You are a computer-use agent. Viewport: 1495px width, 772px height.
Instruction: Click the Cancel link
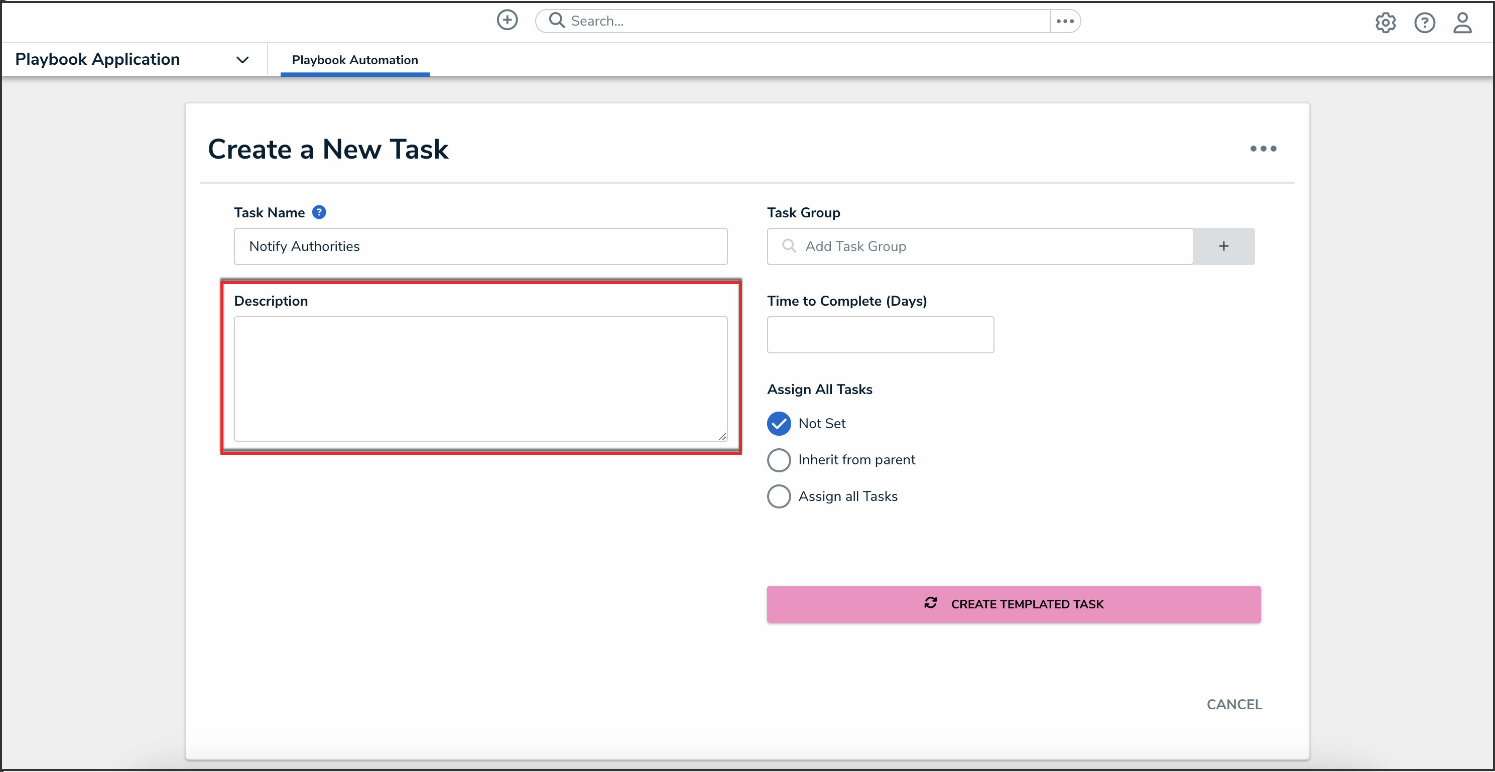pos(1234,704)
